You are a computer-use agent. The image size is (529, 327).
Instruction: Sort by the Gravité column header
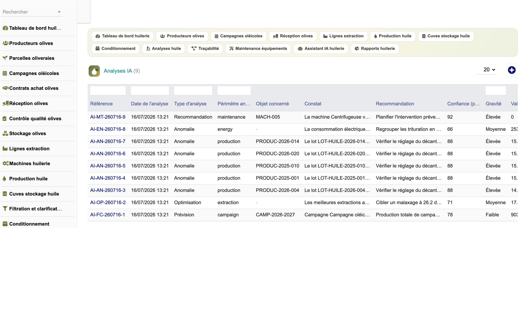point(493,104)
